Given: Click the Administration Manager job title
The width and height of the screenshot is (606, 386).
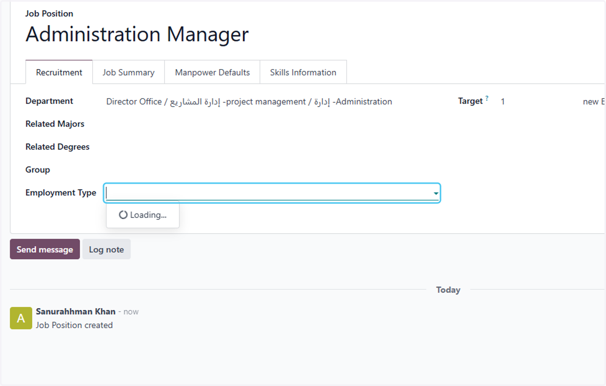Looking at the screenshot, I should click(137, 34).
